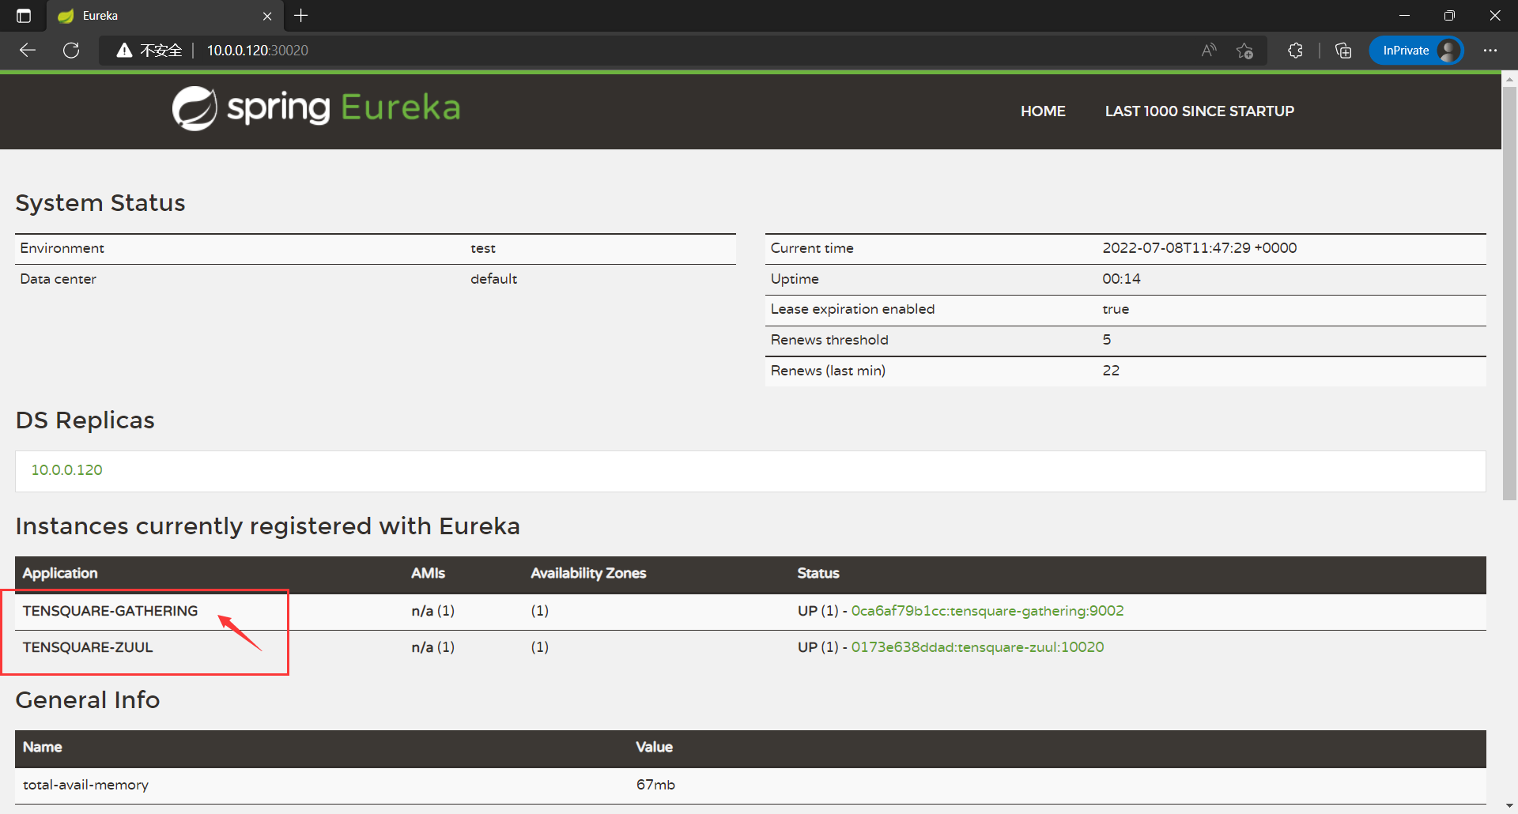Open the tab actions menu icon
The image size is (1518, 814).
[x=24, y=16]
